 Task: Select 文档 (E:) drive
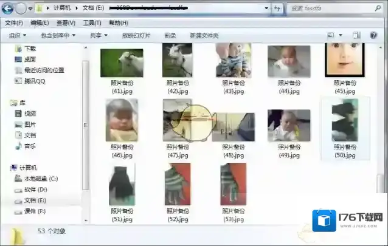coord(30,200)
